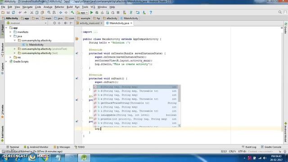Expand the res folder node

10,57
